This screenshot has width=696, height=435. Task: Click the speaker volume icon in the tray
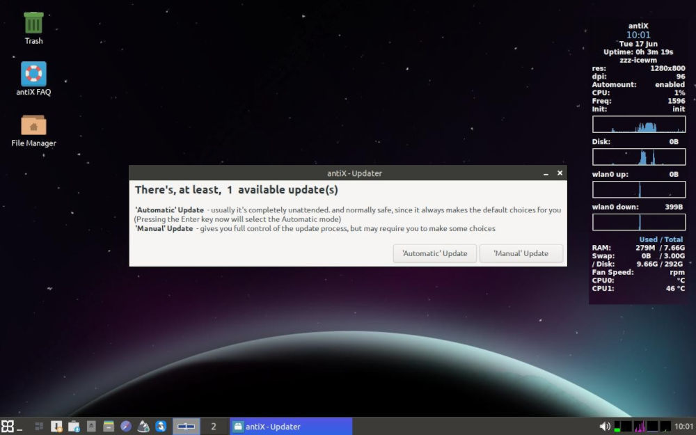click(605, 425)
